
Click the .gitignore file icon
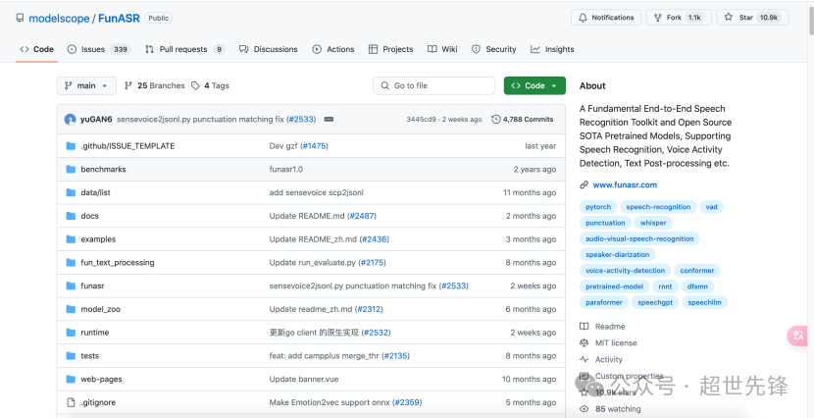[71, 403]
